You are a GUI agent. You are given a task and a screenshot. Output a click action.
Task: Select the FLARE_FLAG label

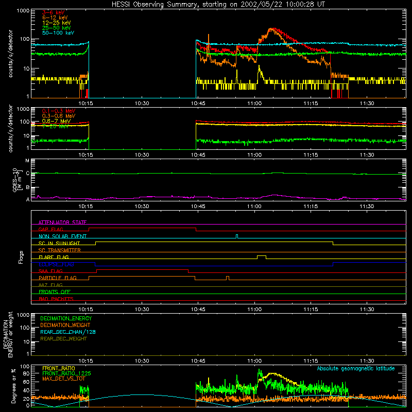click(54, 257)
